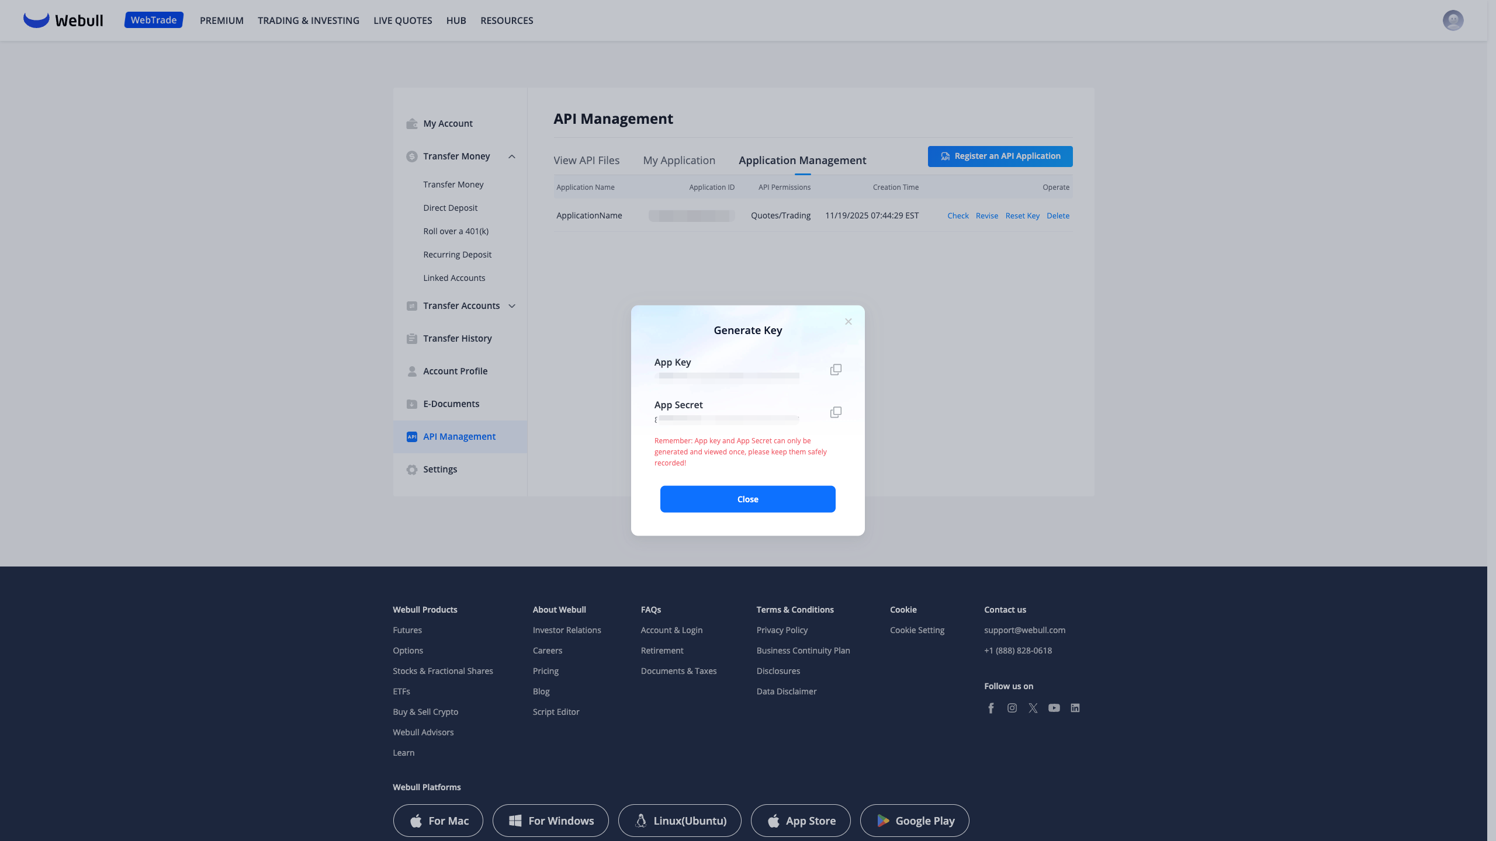This screenshot has height=841, width=1496.
Task: Open Webull's LinkedIn icon
Action: point(1075,708)
